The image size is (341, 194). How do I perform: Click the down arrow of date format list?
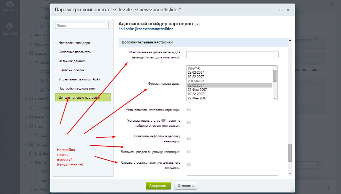pyautogui.click(x=275, y=98)
